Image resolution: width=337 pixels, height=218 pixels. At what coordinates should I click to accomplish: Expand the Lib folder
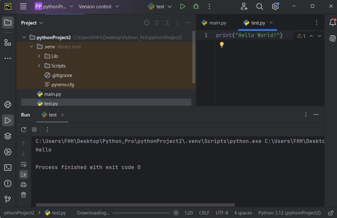click(39, 56)
